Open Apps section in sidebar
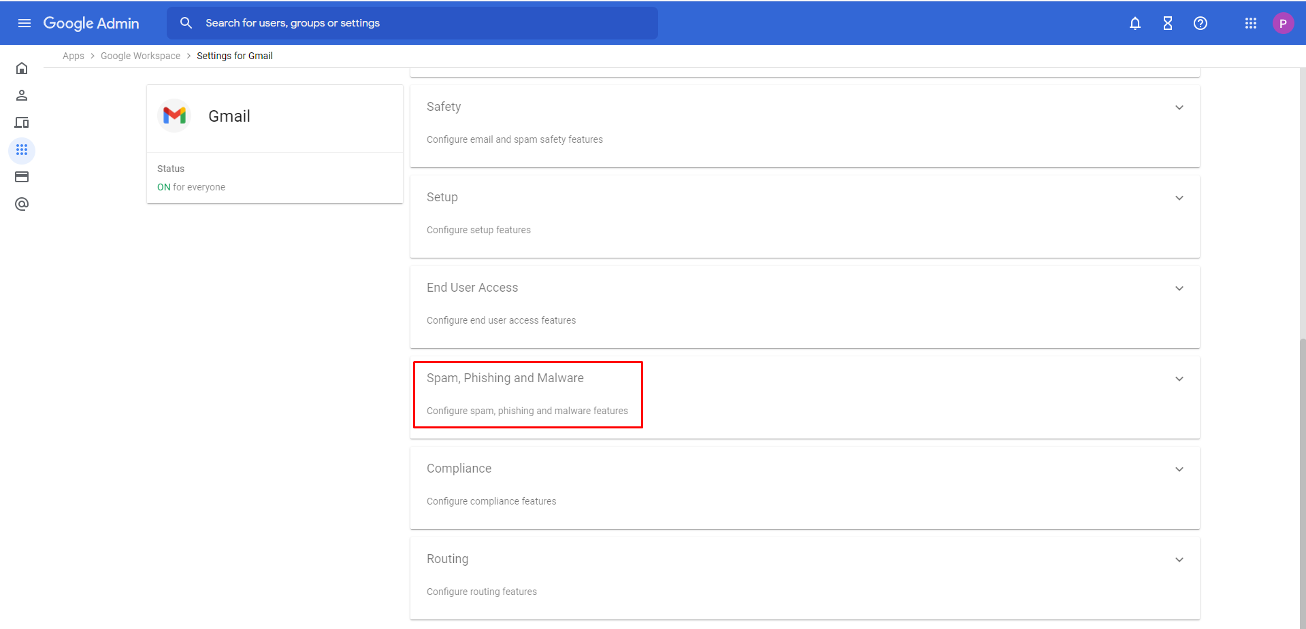Image resolution: width=1306 pixels, height=629 pixels. pyautogui.click(x=22, y=150)
